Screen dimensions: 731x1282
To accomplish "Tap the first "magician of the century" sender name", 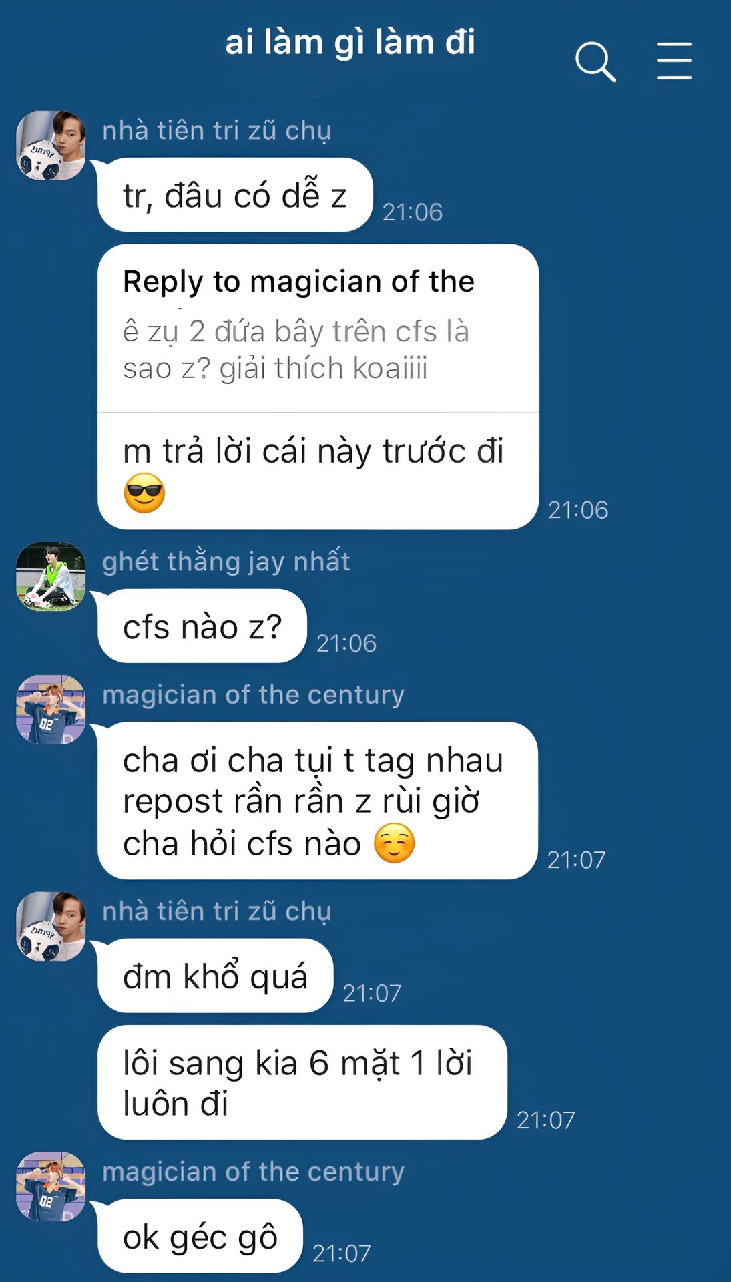I will point(253,695).
